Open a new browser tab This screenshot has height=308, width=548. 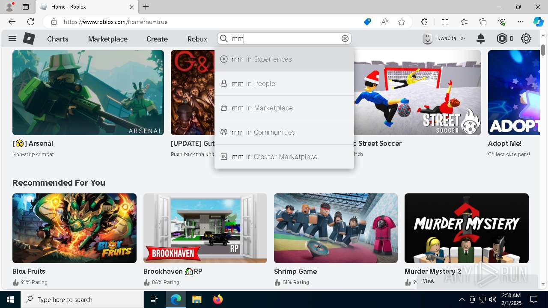[x=146, y=7]
